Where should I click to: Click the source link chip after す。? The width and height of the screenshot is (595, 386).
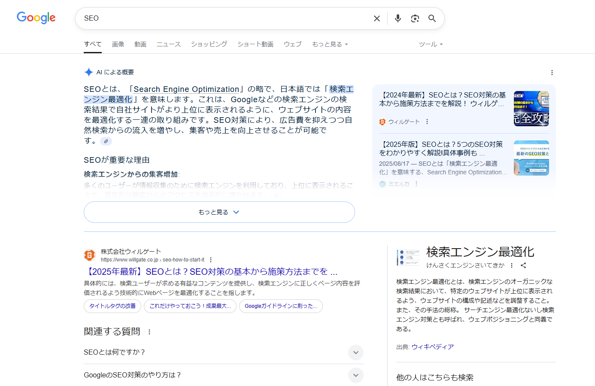point(106,141)
